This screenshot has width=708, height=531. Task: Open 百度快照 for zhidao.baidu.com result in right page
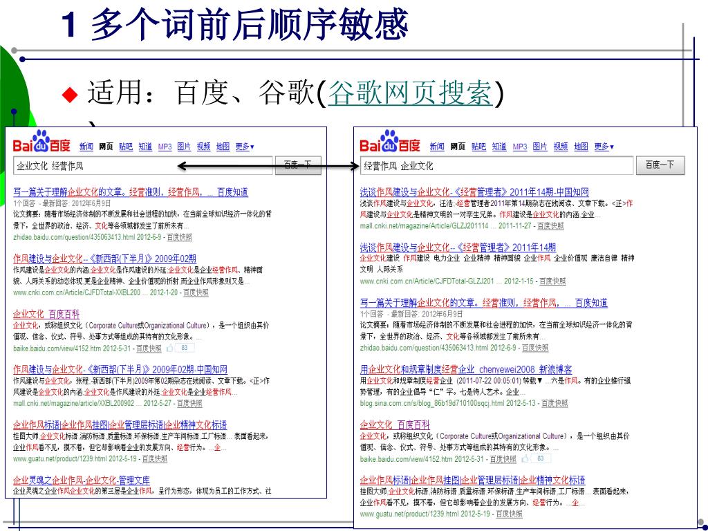click(x=535, y=348)
